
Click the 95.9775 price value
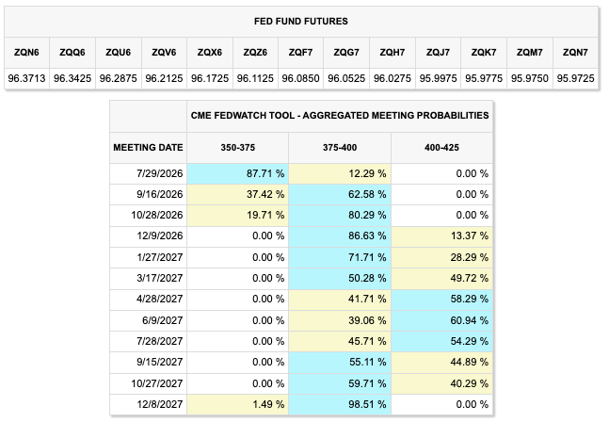(x=484, y=78)
